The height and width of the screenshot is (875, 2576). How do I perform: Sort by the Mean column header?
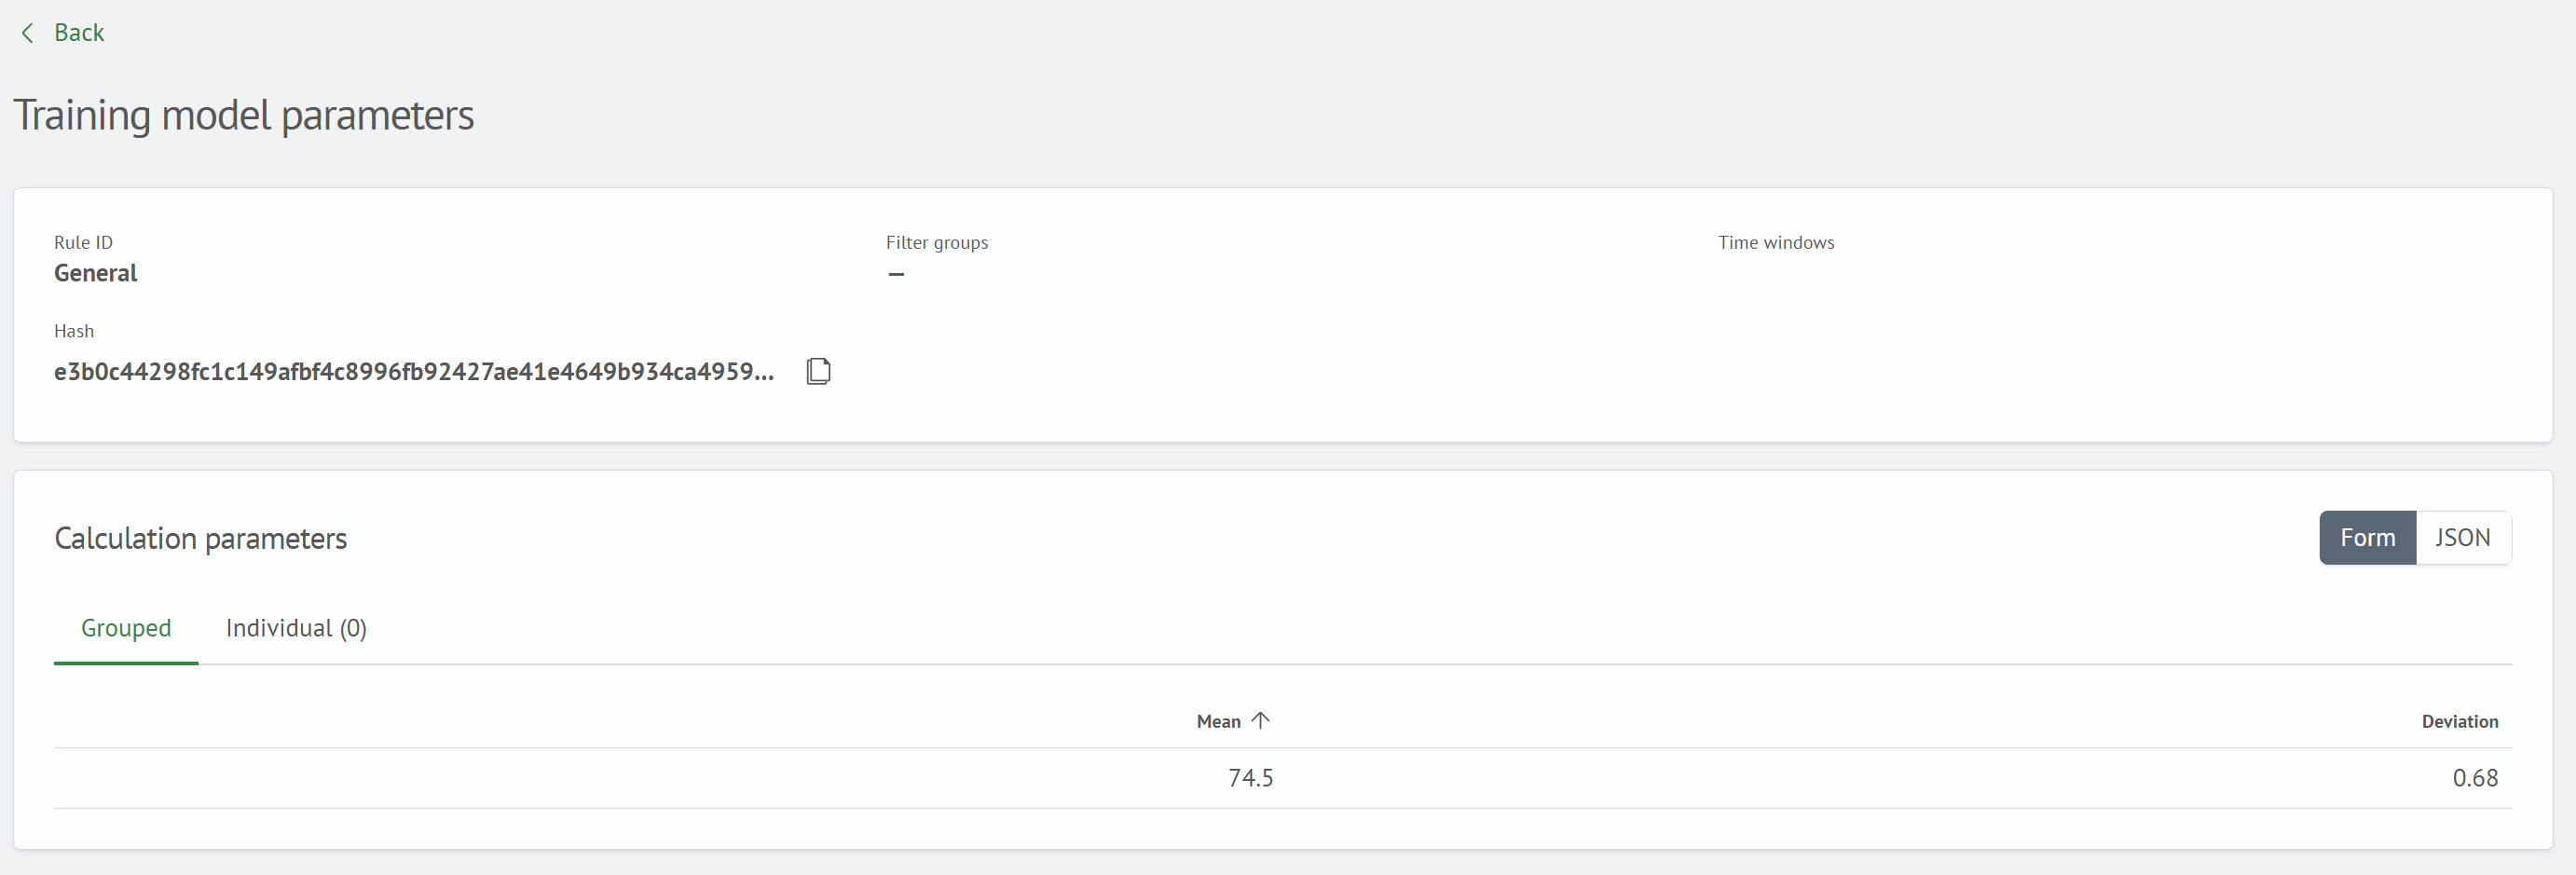click(1218, 721)
